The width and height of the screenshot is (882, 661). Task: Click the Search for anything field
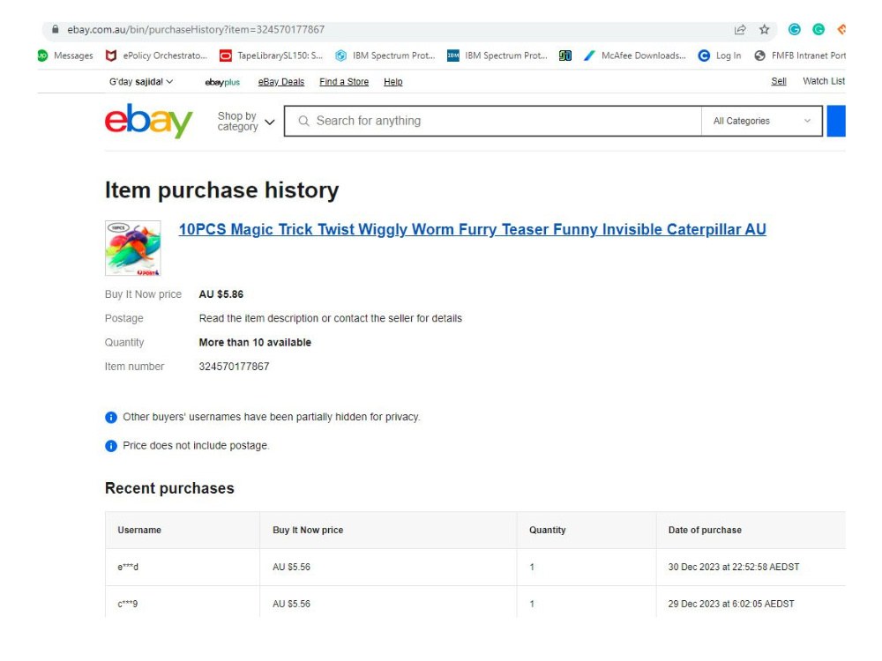coord(493,121)
